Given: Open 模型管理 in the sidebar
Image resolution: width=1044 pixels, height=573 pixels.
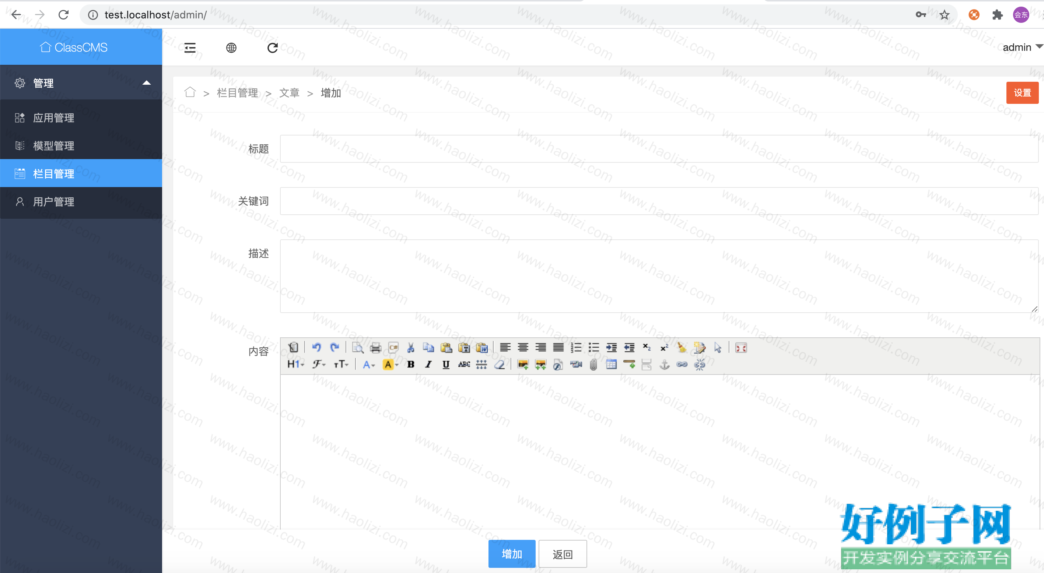Looking at the screenshot, I should click(x=81, y=145).
